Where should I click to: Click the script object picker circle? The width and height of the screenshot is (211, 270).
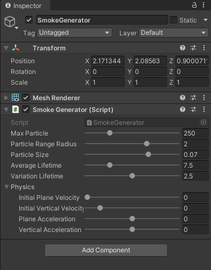click(204, 122)
